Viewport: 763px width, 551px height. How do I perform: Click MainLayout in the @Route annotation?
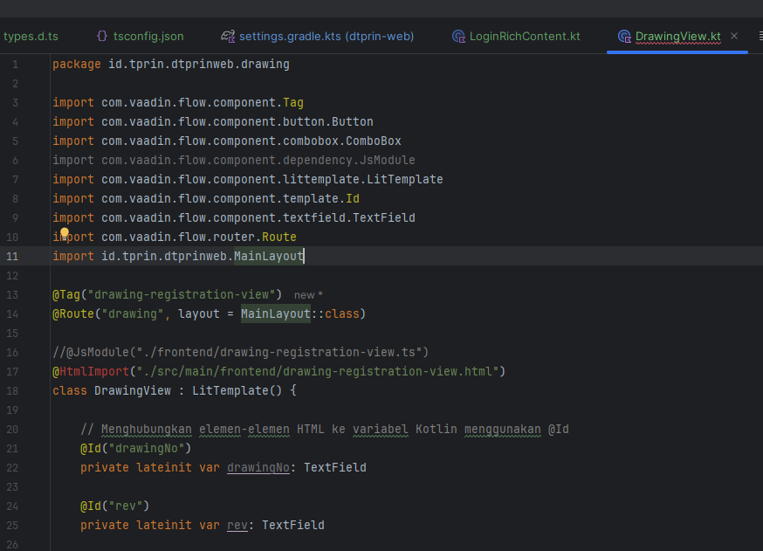[x=275, y=313]
